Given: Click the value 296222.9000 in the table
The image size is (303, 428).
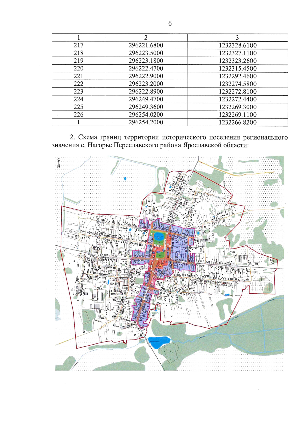Looking at the screenshot, I should [x=146, y=76].
